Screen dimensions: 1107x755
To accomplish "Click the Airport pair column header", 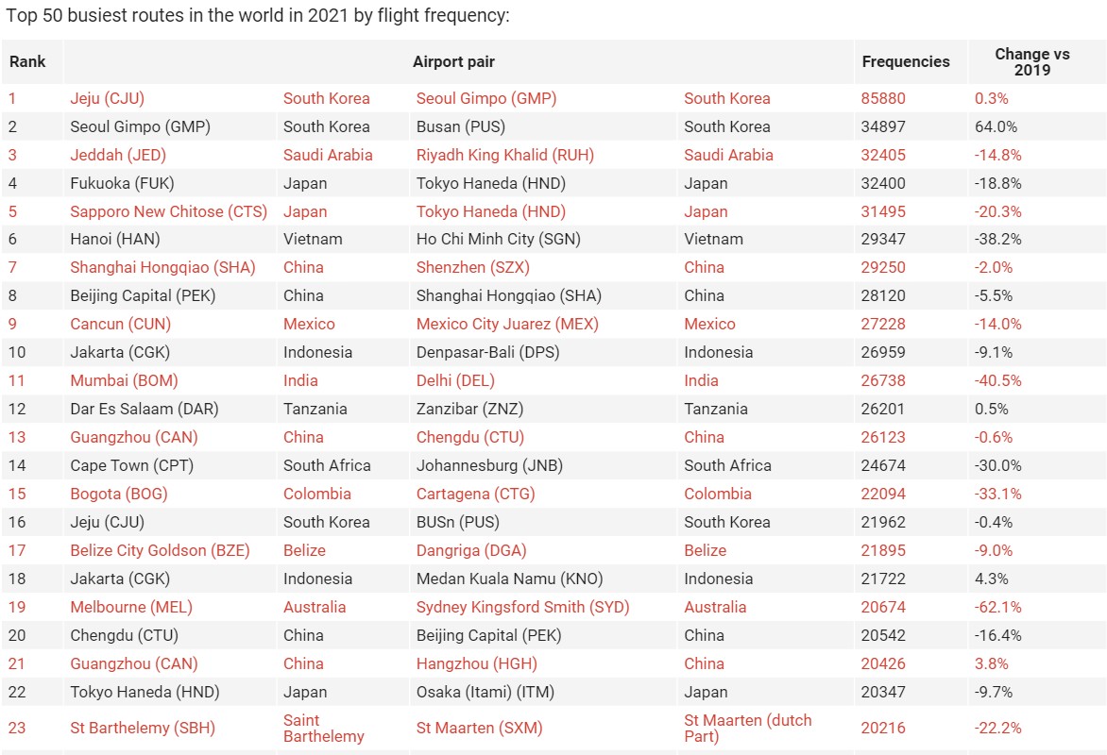I will (x=453, y=62).
